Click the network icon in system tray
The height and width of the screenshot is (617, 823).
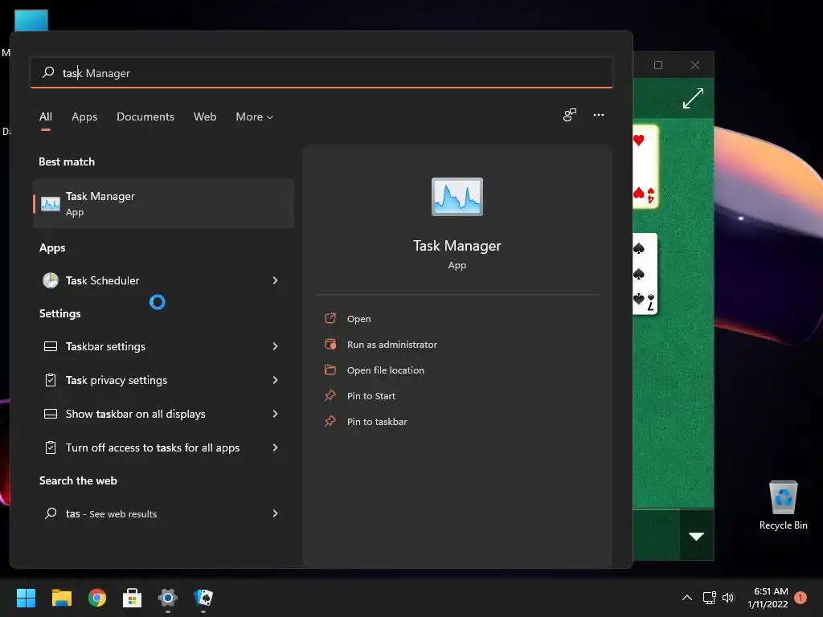click(709, 598)
